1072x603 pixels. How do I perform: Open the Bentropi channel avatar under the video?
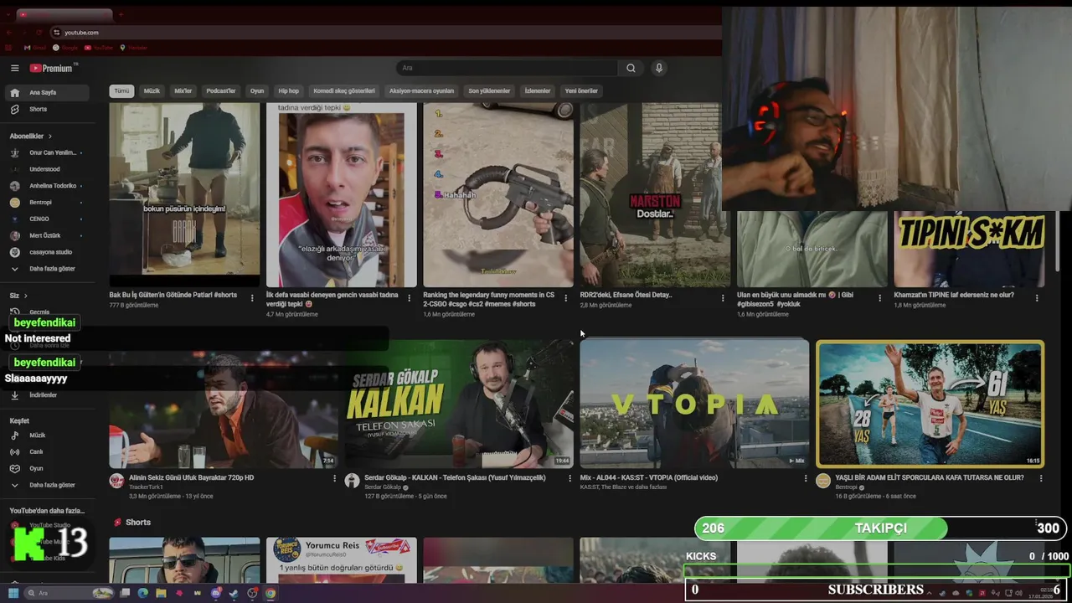point(823,481)
